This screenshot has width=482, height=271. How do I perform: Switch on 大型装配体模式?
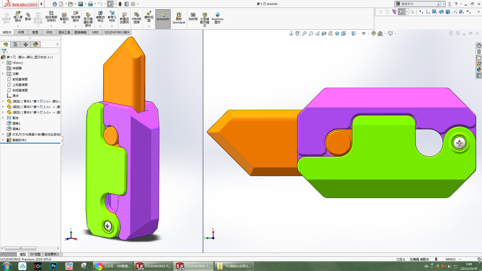click(205, 20)
